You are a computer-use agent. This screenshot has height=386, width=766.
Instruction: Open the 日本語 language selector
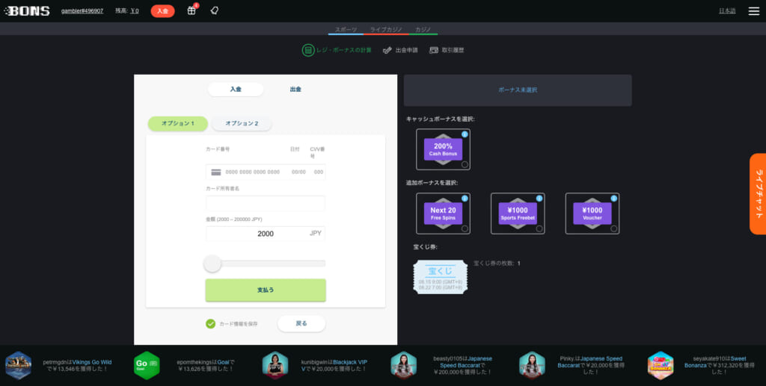[727, 10]
